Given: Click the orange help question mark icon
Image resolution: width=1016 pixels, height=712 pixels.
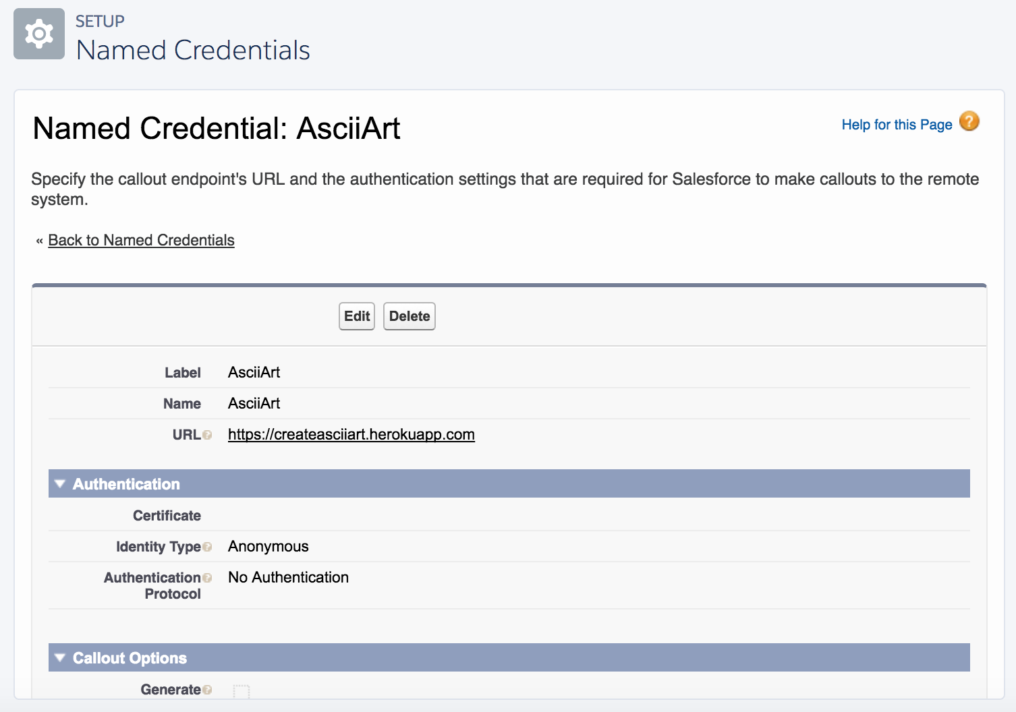Looking at the screenshot, I should tap(969, 121).
